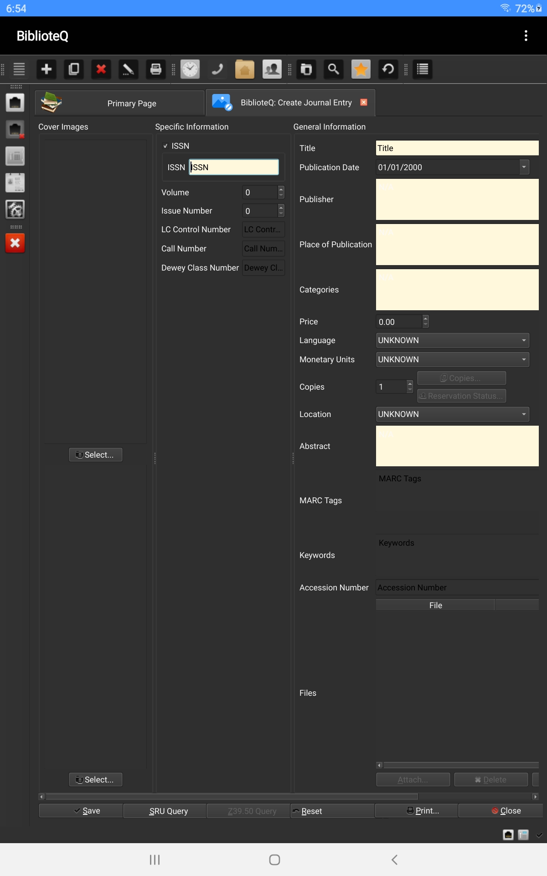Screen dimensions: 547x876
Task: Click the lower cover image Select... button
Action: point(96,780)
